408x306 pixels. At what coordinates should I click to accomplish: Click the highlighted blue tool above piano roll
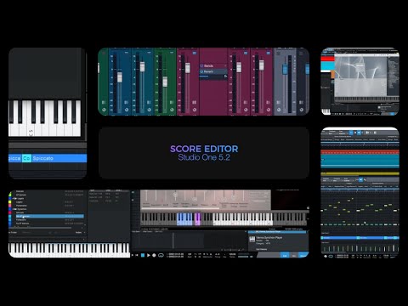tap(360, 179)
